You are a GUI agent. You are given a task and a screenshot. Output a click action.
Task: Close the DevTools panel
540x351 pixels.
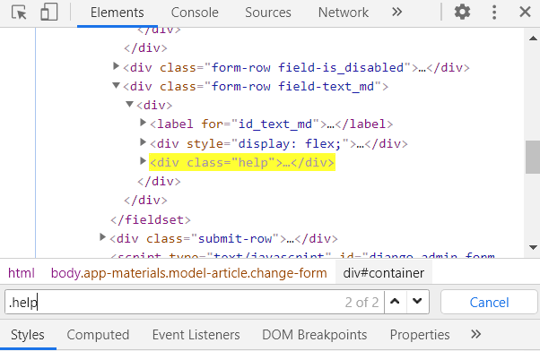[x=525, y=13]
